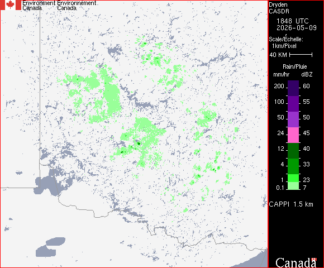Click the Dryden CASDR station label

(x=279, y=8)
